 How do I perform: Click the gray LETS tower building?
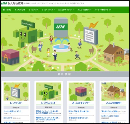[61, 28]
